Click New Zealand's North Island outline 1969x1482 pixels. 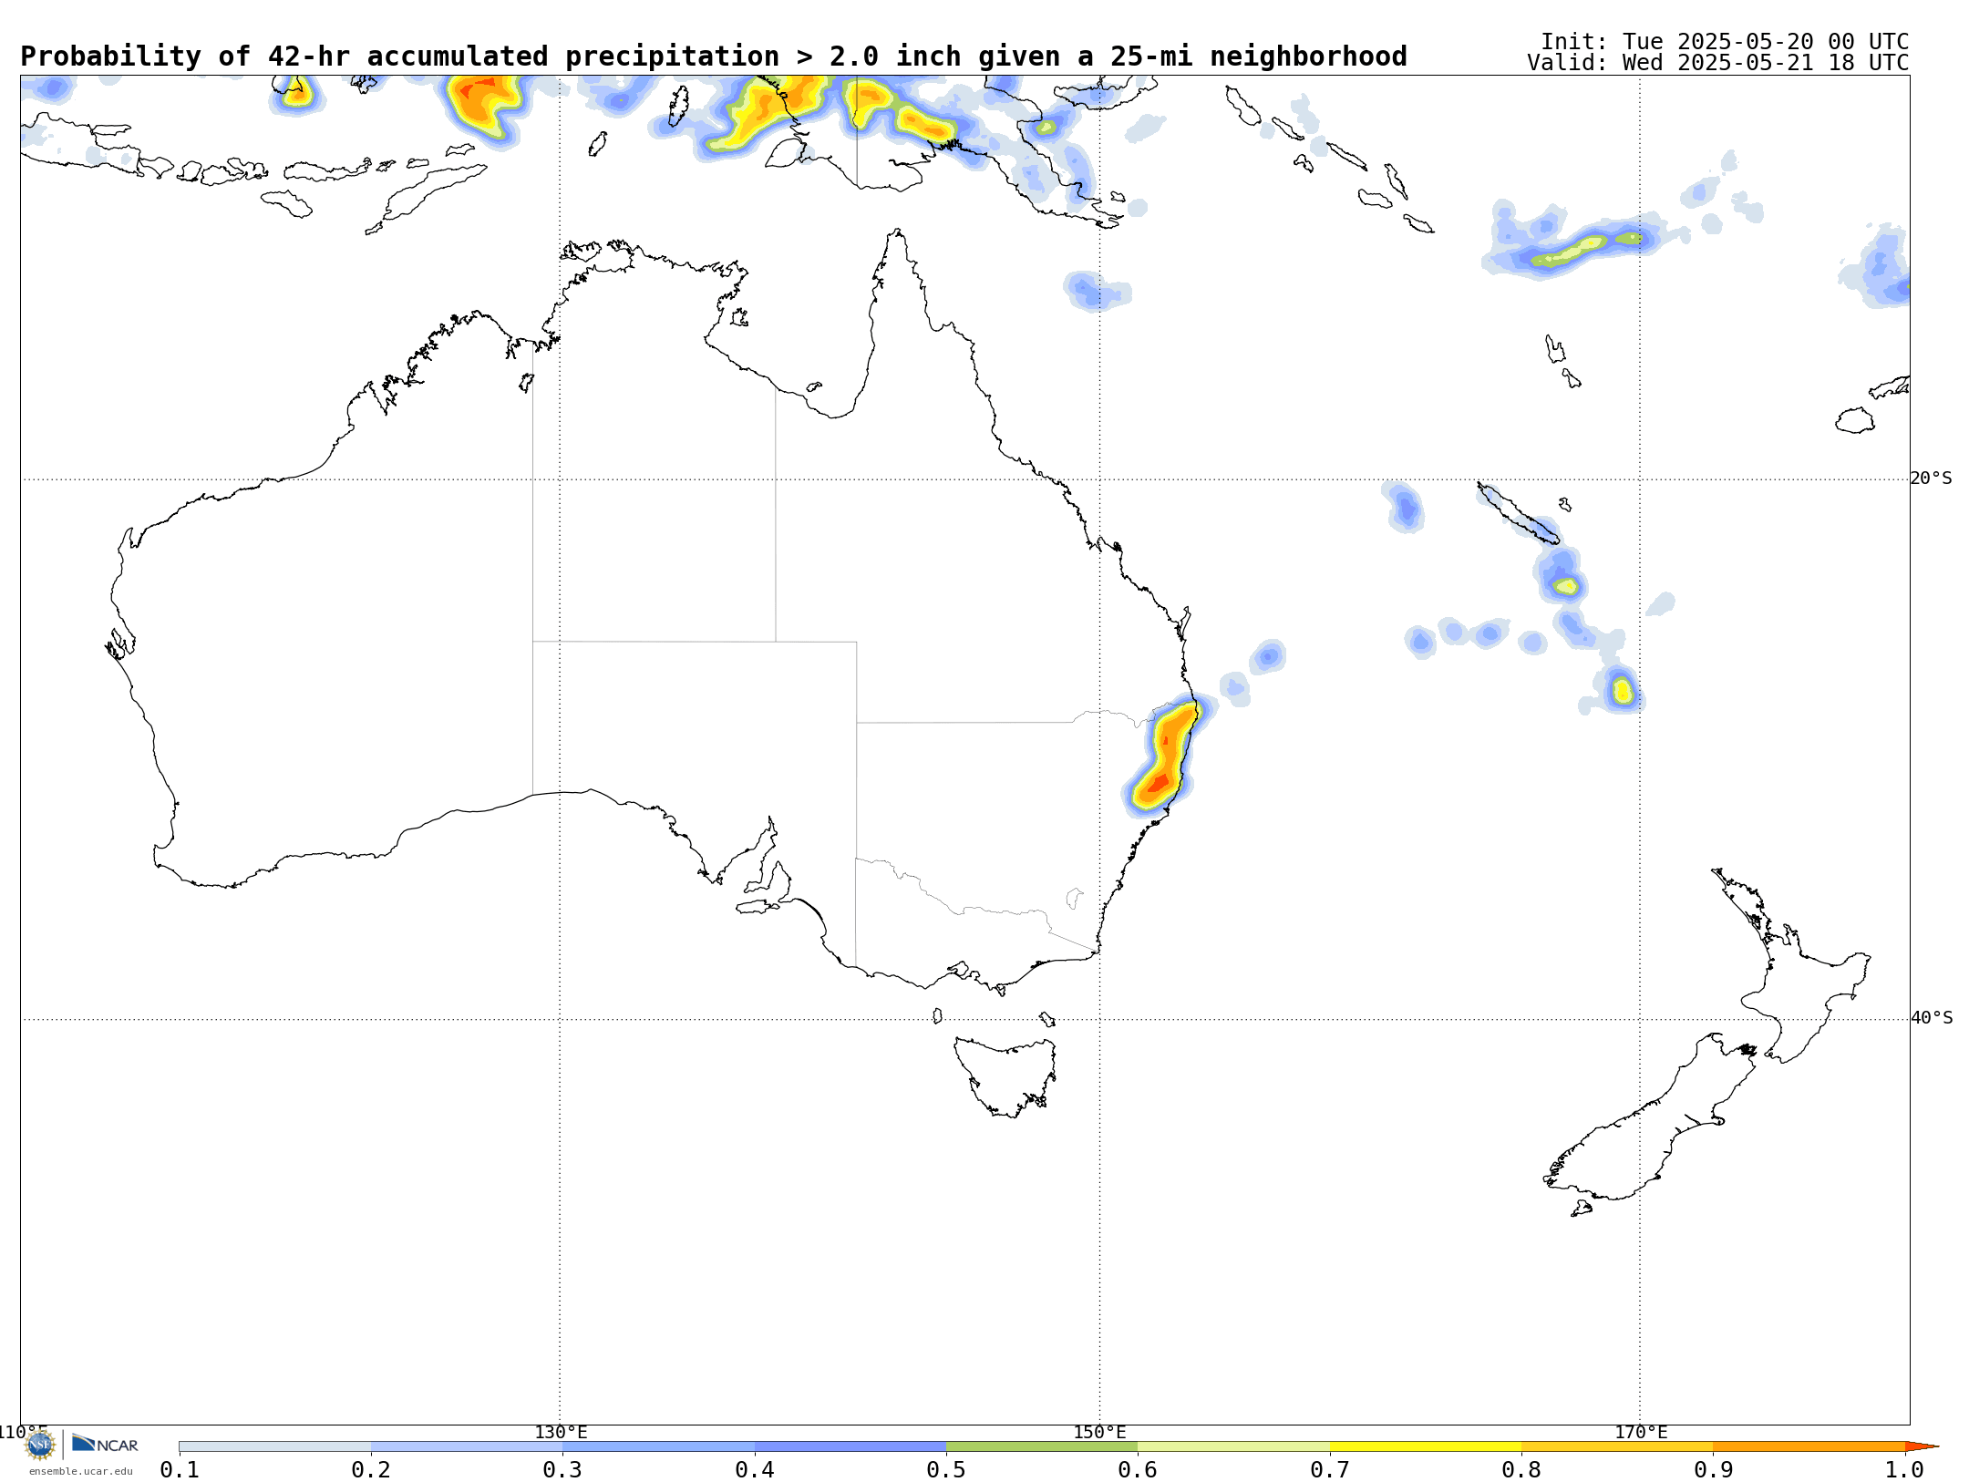click(1791, 966)
